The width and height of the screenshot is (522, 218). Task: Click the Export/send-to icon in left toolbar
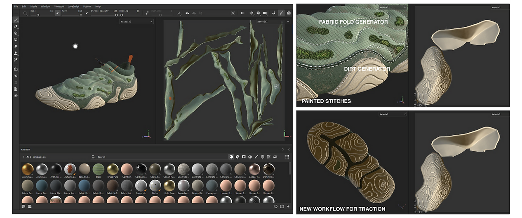coord(16,69)
